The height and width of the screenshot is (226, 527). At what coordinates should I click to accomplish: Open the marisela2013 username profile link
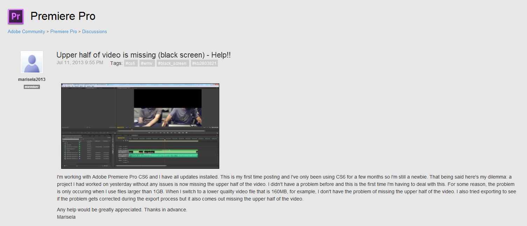[32, 79]
